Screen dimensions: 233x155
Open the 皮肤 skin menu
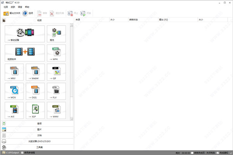click(x=13, y=7)
